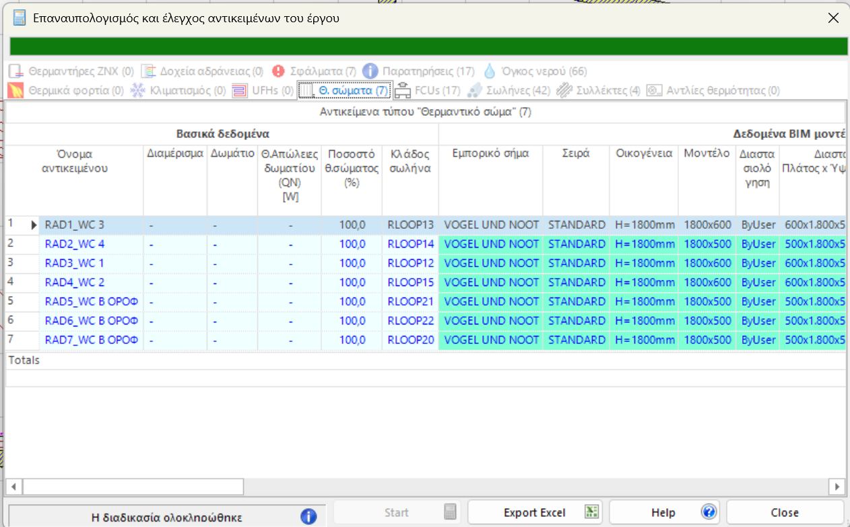Close the dialog with the title bar X

[x=833, y=18]
